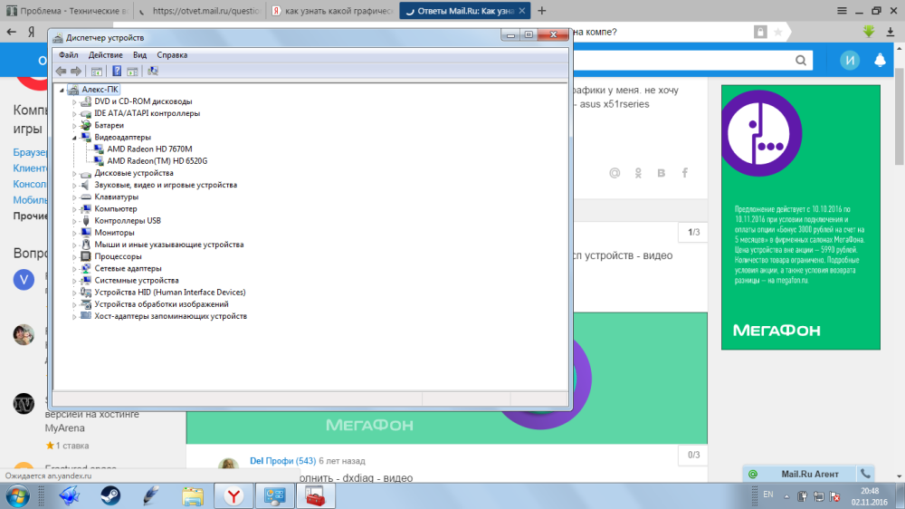Viewport: 905px width, 509px height.
Task: Click the Видеоадаптеры display icon
Action: (86, 138)
